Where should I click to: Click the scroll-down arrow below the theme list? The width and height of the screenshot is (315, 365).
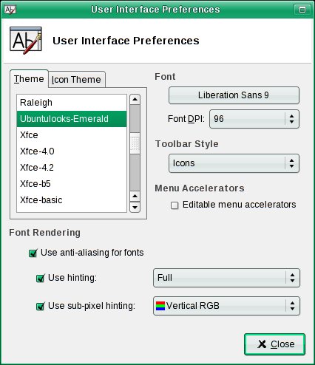point(135,207)
